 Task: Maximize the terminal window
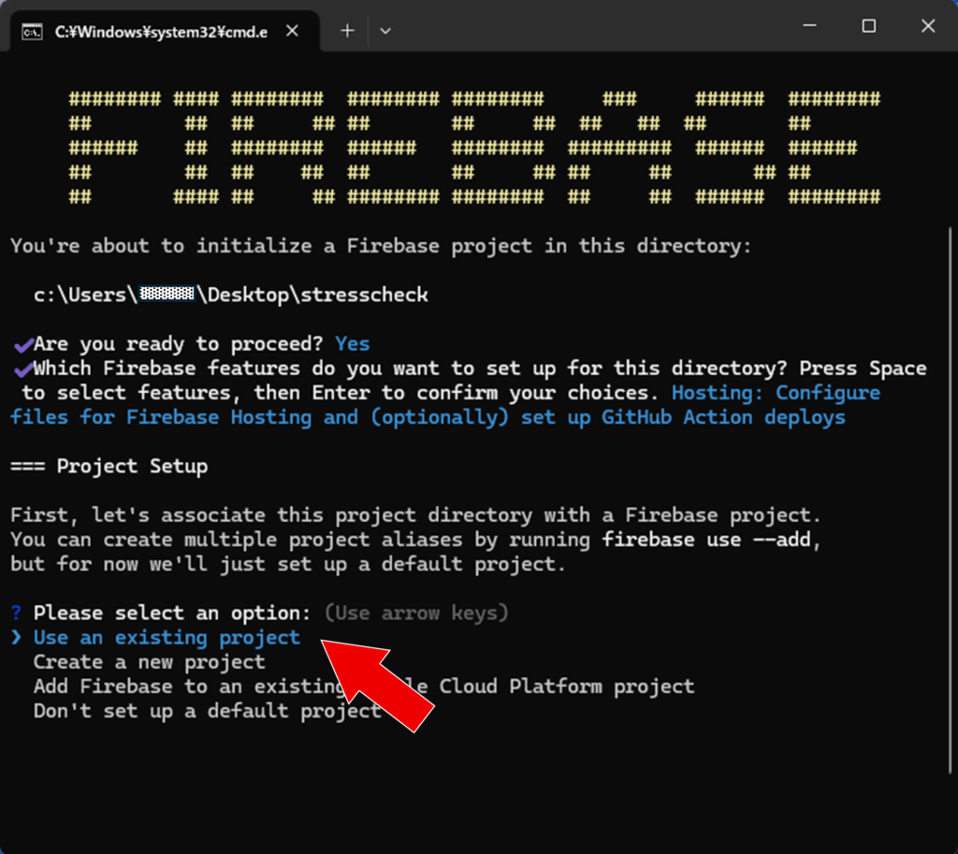point(869,25)
